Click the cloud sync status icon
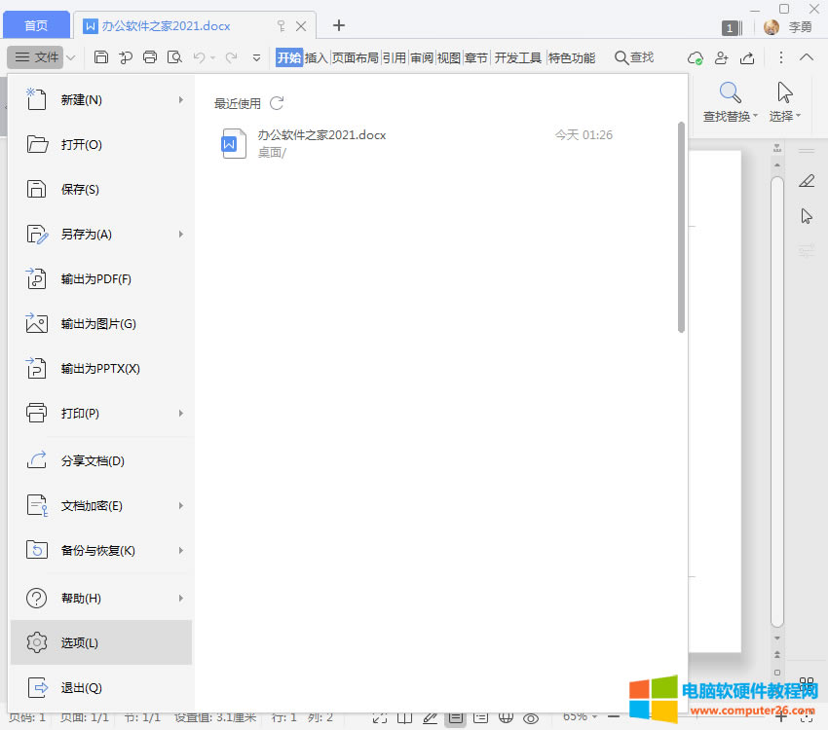828x730 pixels. [x=696, y=57]
